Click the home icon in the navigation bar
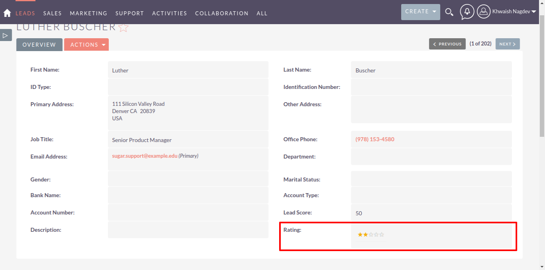545x270 pixels. tap(6, 12)
